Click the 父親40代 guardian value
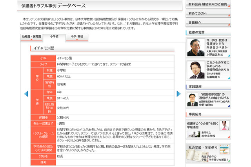This screenshot has width=251, height=167. pos(63,118)
